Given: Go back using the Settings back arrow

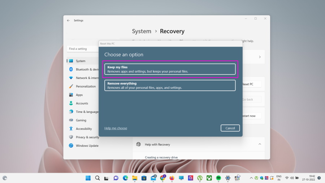Looking at the screenshot, I should 68,21.
